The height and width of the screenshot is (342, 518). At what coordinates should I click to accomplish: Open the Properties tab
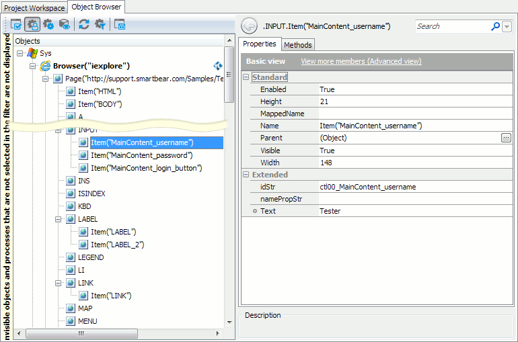pyautogui.click(x=259, y=44)
